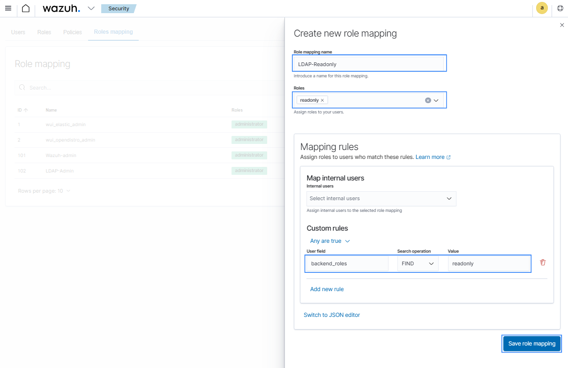Click administrator badge in wui_elastic_admin row

point(249,124)
